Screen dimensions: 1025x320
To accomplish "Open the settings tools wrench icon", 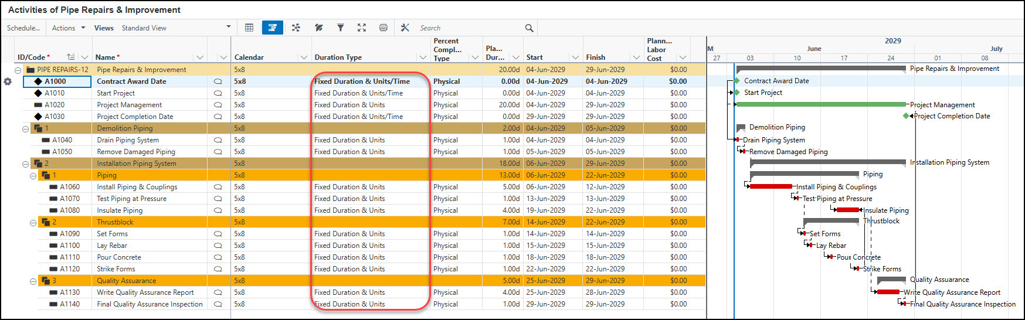I will click(405, 28).
